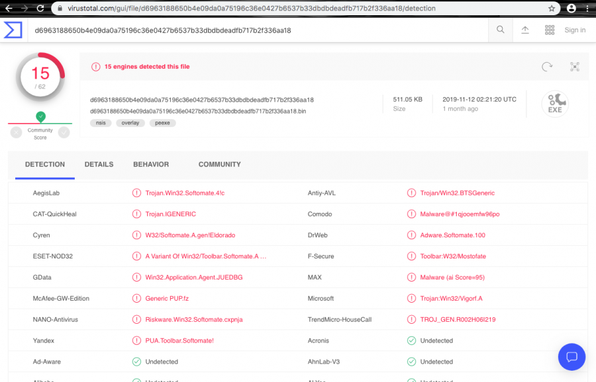Click Trojan/Win32.BTSGeneric result
This screenshot has height=382, width=596.
457,193
